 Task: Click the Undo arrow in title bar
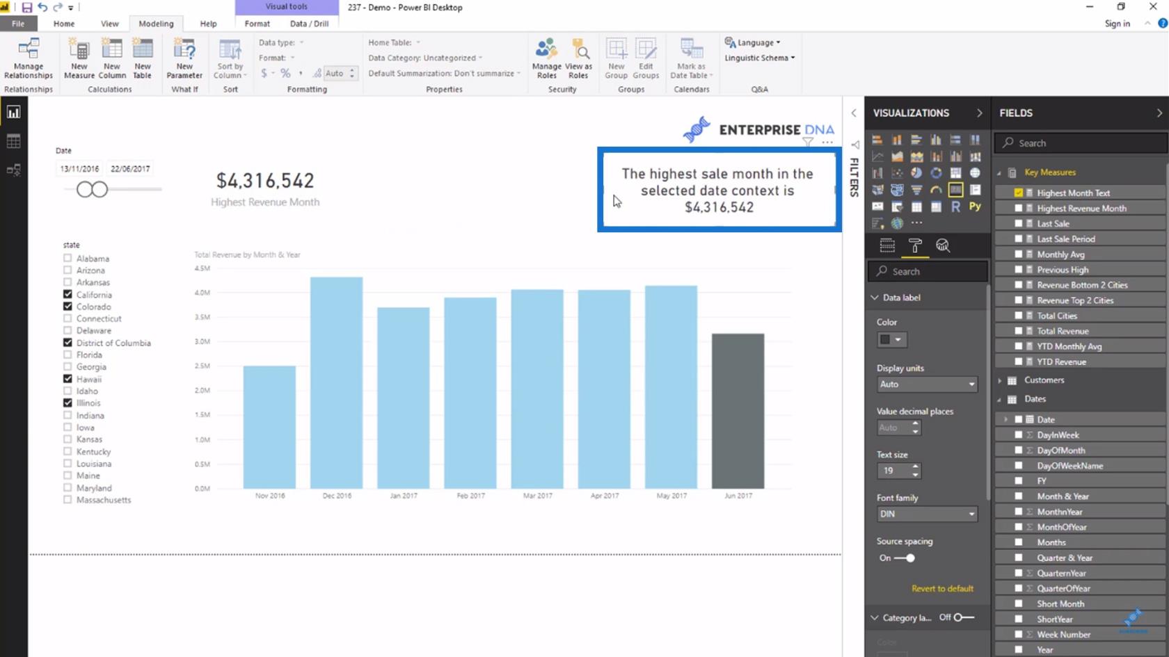point(42,7)
